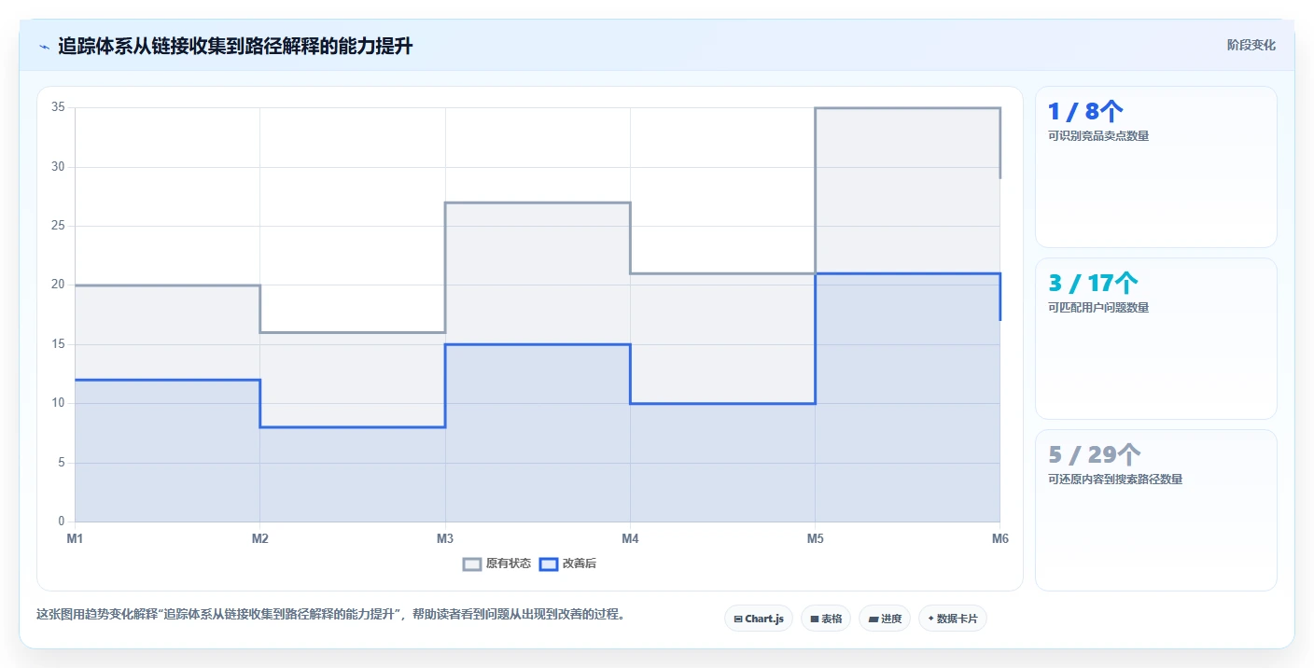The image size is (1314, 668).
Task: Click the M6 x-axis label
Action: [1000, 539]
